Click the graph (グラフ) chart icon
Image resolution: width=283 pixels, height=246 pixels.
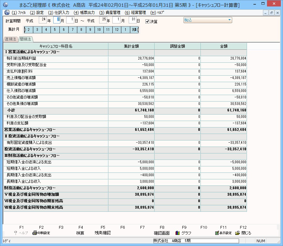tap(178, 233)
